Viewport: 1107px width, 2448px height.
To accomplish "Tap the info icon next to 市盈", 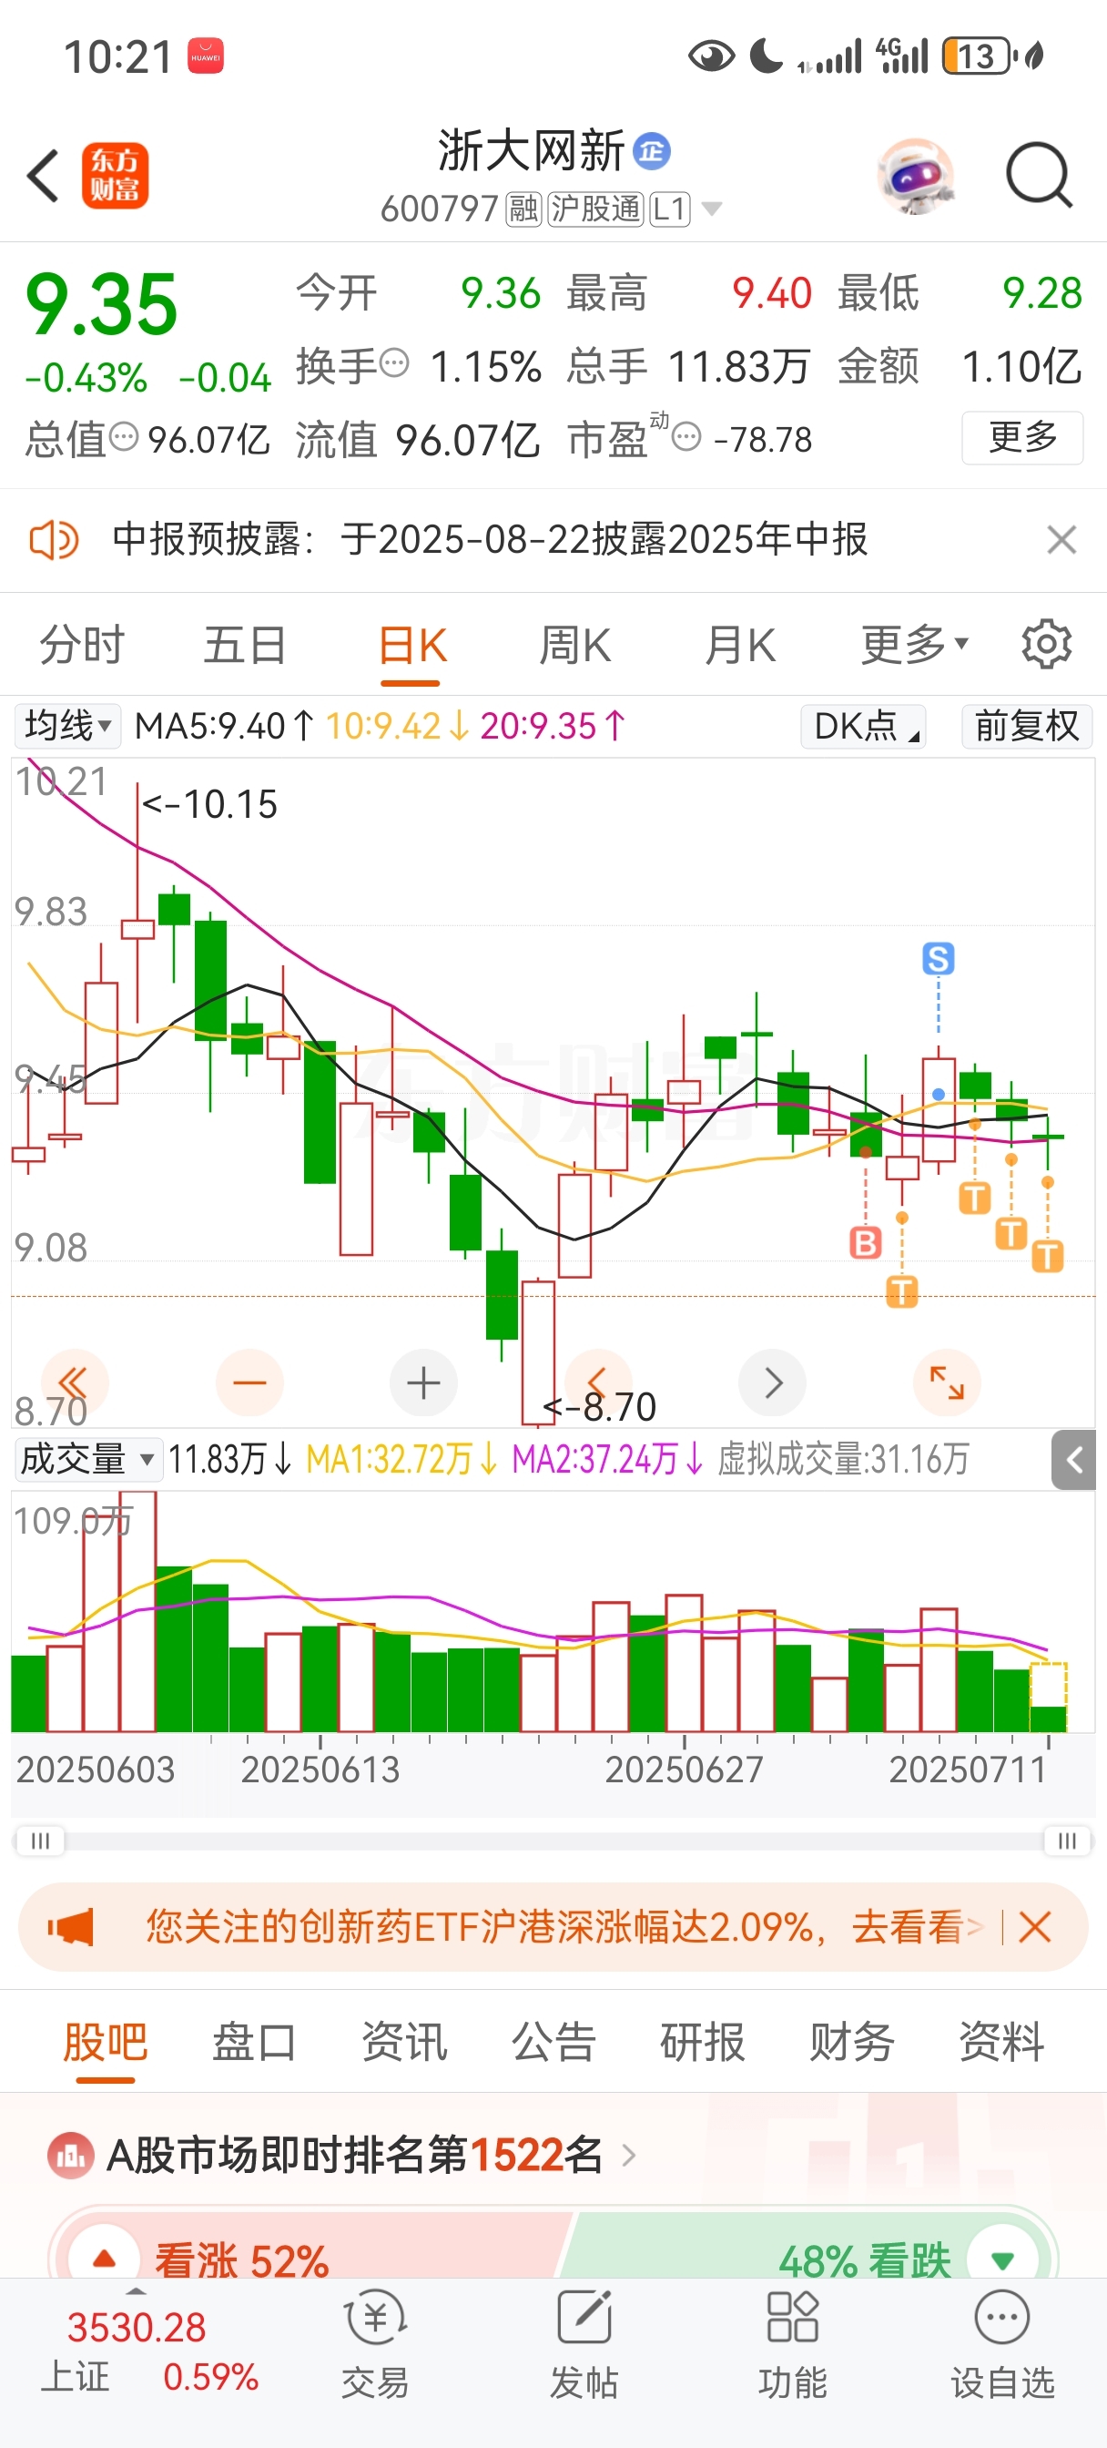I will 686,437.
